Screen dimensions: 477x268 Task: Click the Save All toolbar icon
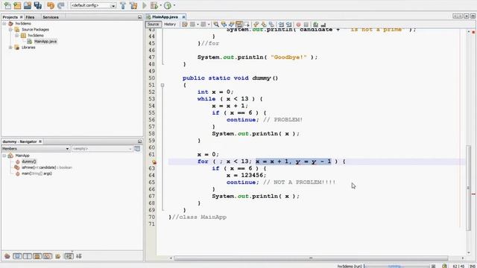coord(38,5)
